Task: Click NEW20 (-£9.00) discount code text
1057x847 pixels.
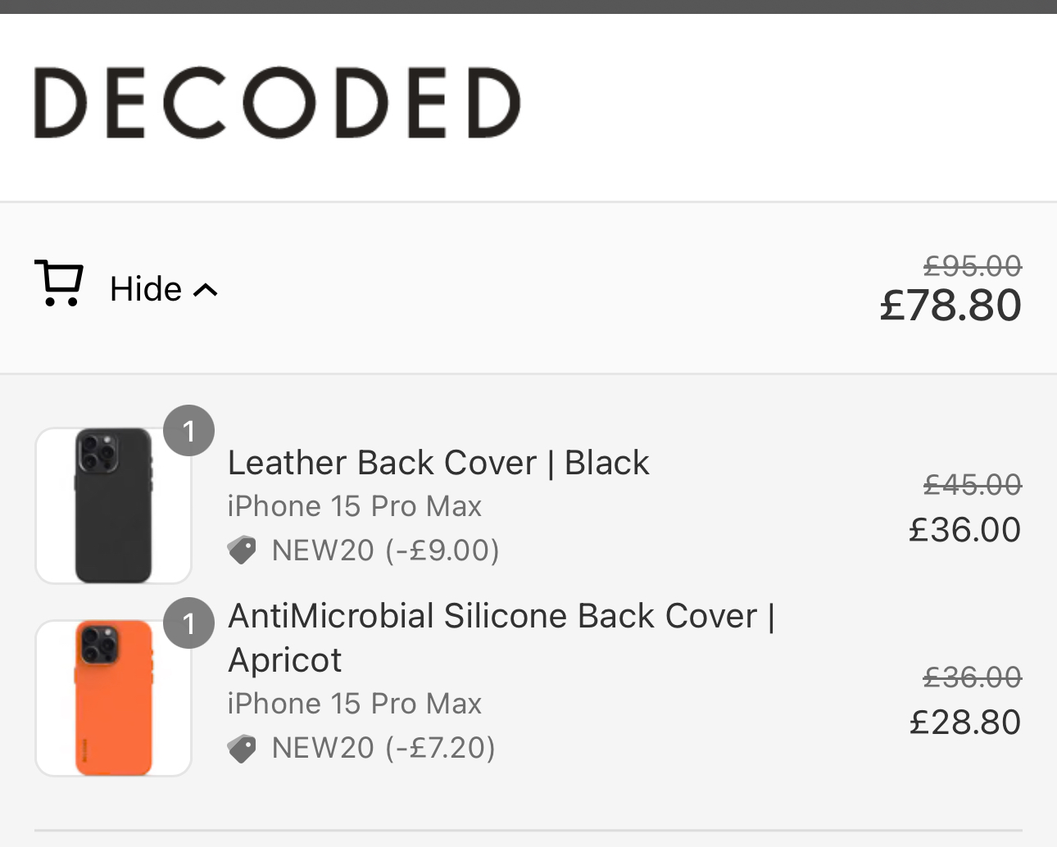Action: click(385, 550)
